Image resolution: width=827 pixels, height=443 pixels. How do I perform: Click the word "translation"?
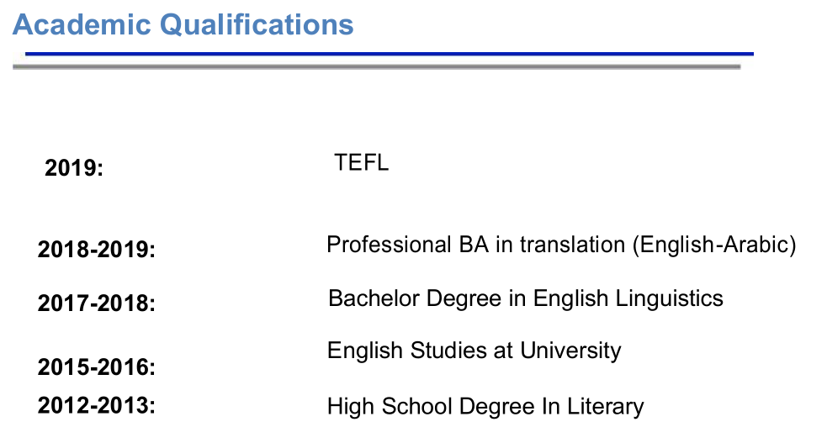coord(572,245)
